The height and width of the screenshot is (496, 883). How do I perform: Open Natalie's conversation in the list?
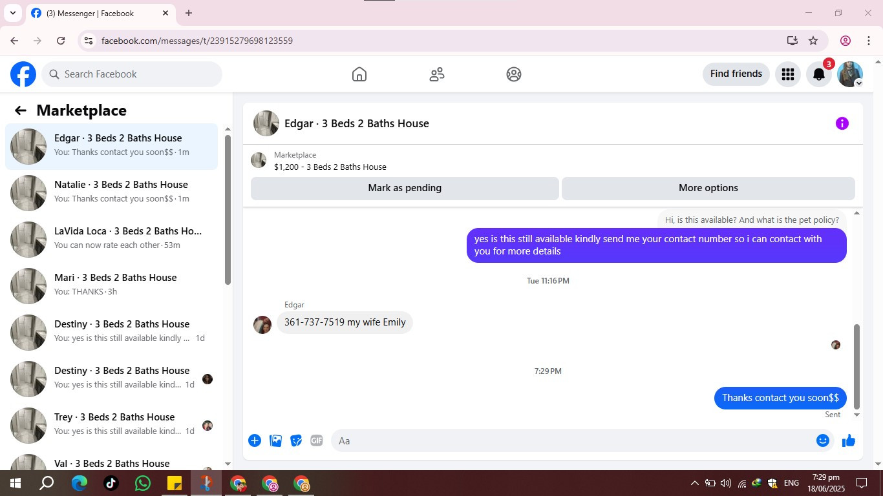[x=112, y=193]
